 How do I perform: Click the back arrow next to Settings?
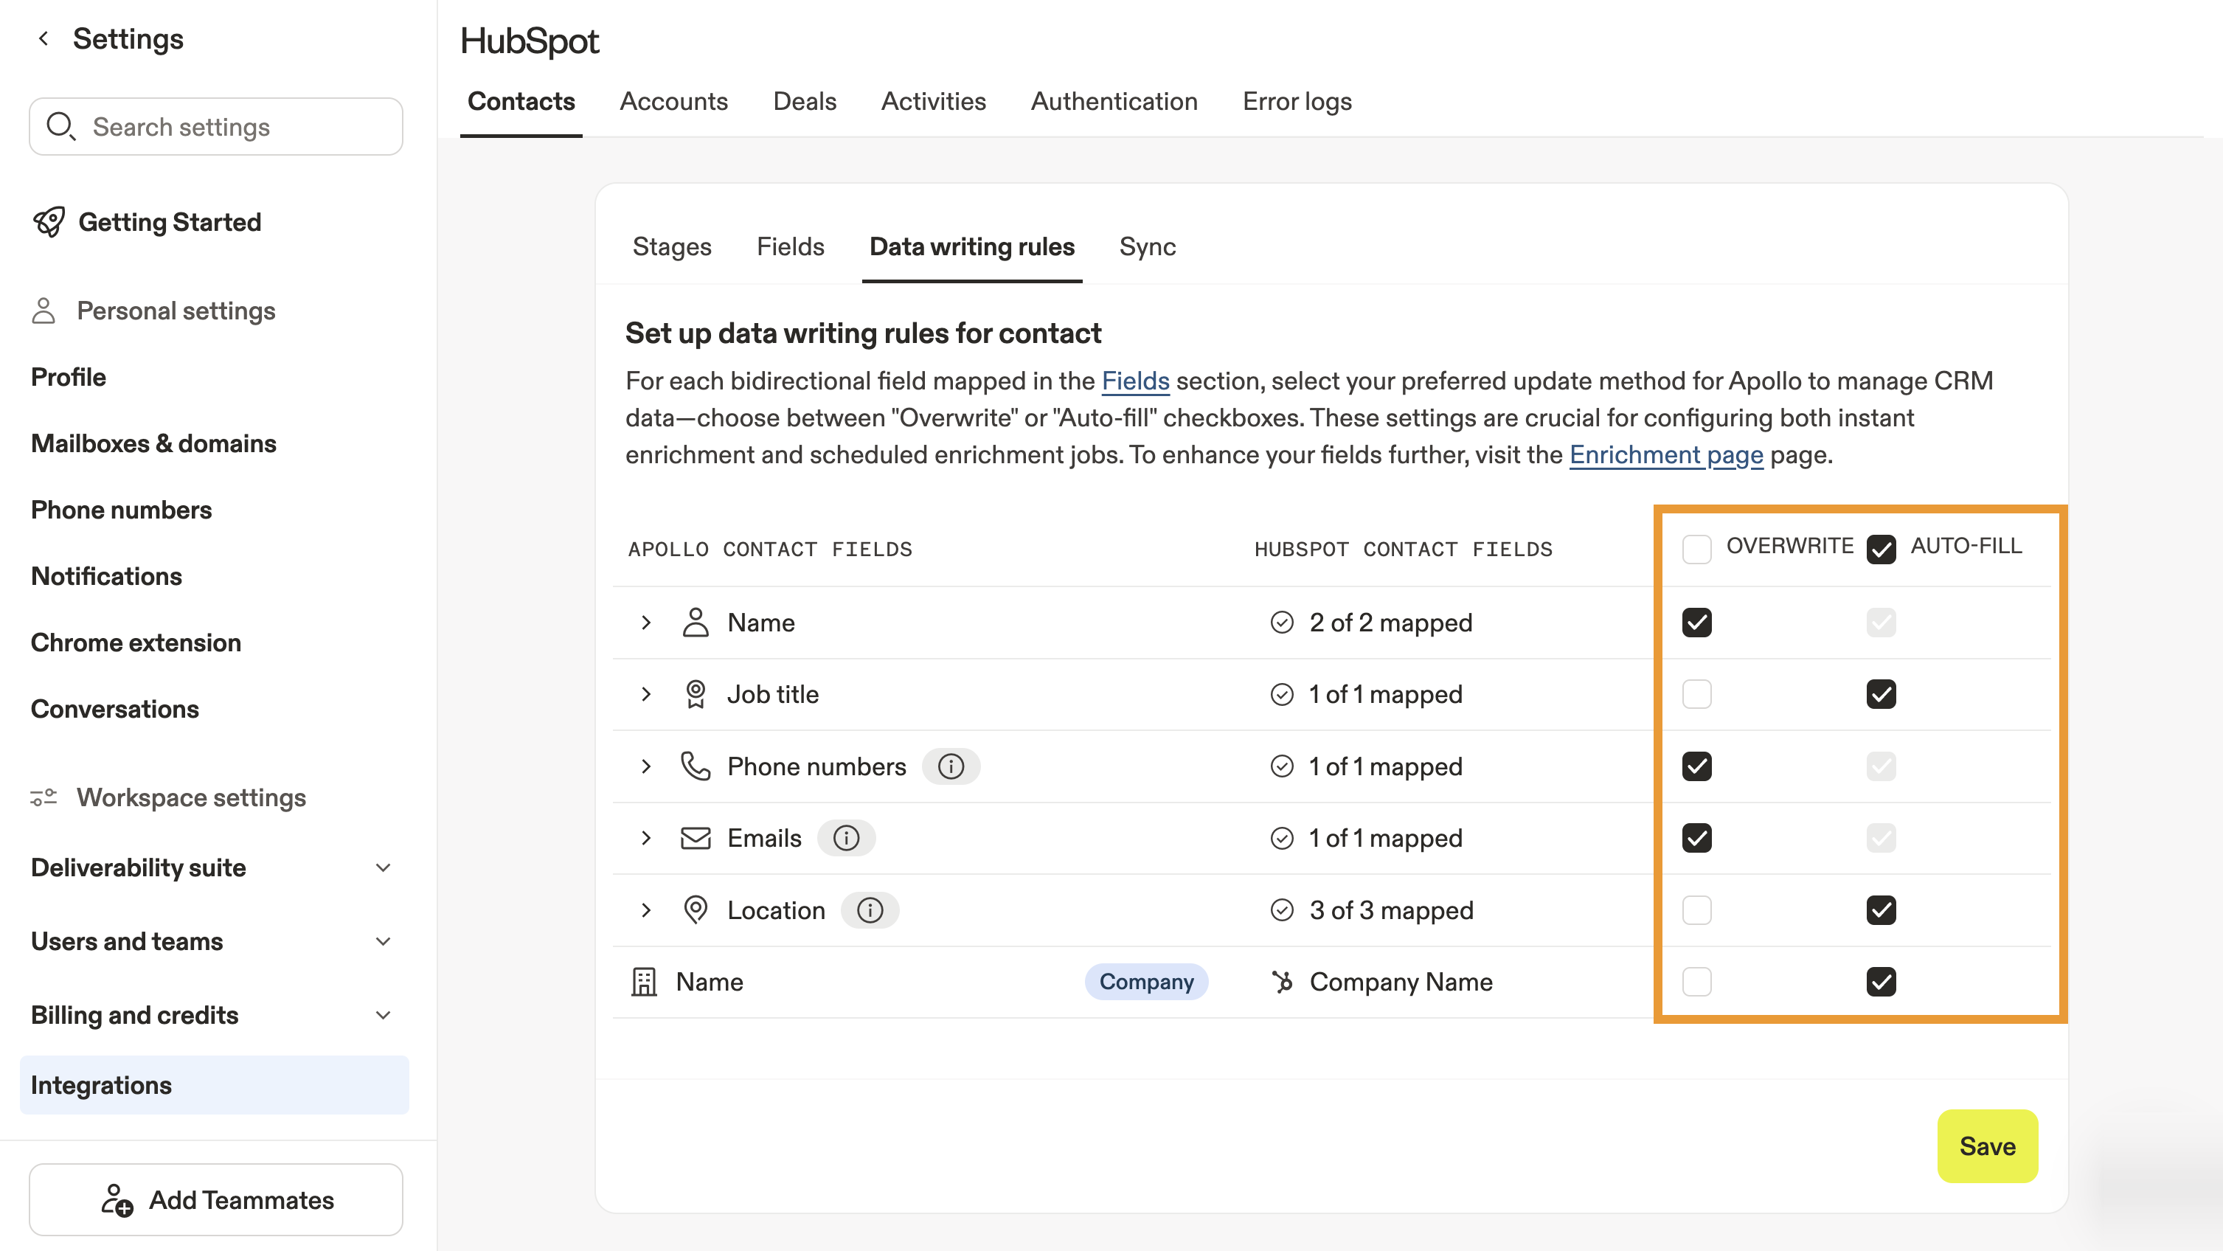coord(44,39)
